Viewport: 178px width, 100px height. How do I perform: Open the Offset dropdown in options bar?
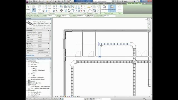[x=85, y=16]
